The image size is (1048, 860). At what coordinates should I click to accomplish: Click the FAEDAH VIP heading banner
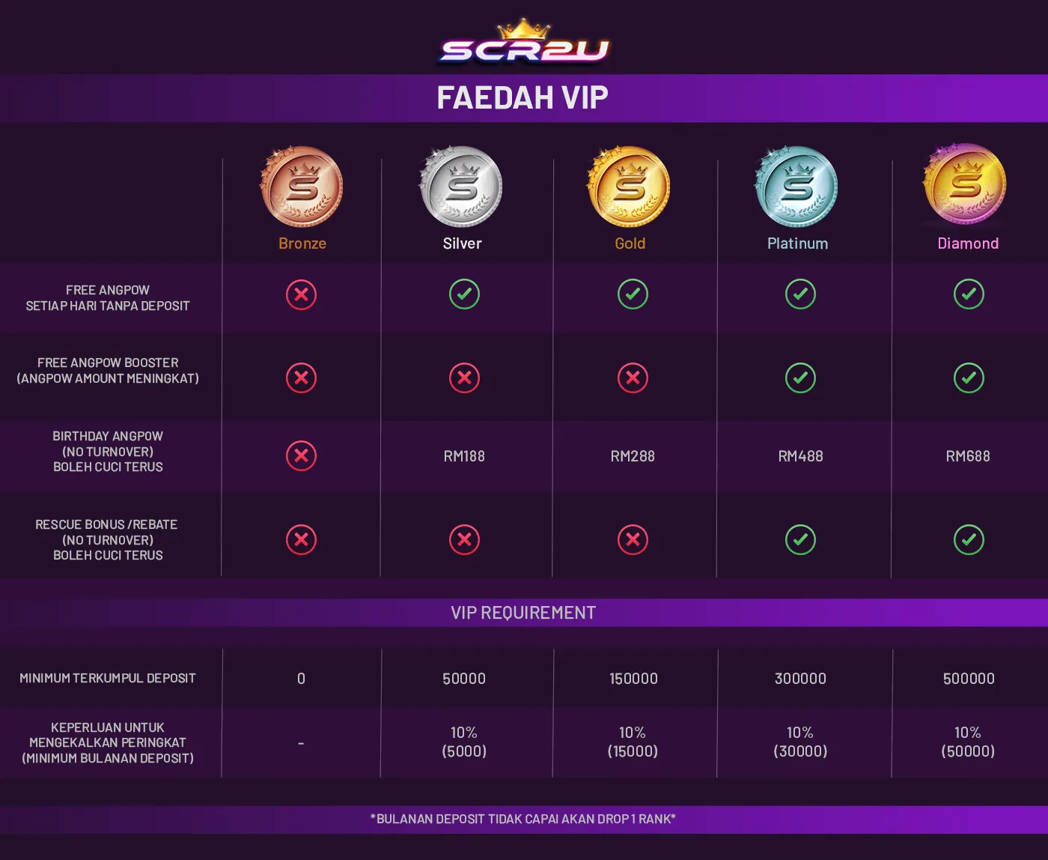pyautogui.click(x=524, y=98)
